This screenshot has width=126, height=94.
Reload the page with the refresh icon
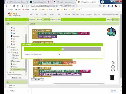tap(14, 6)
